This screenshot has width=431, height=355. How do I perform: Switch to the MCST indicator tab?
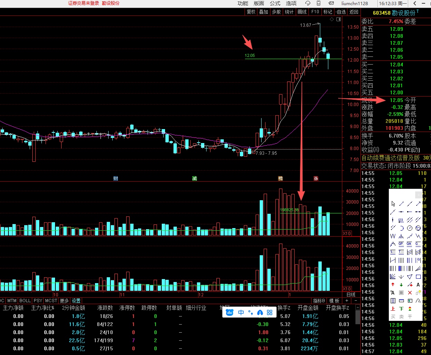(51, 301)
